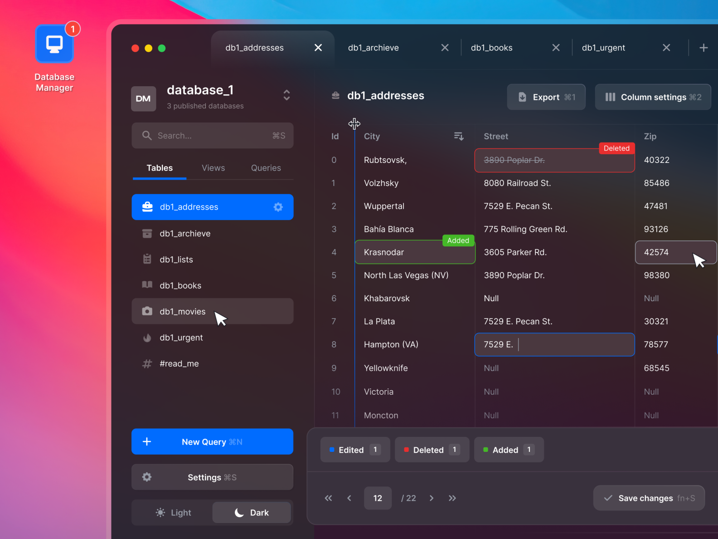Switch to Light theme
The height and width of the screenshot is (539, 718).
(x=173, y=513)
